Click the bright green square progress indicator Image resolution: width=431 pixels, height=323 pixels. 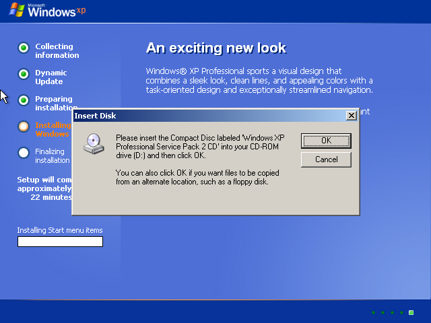411,312
